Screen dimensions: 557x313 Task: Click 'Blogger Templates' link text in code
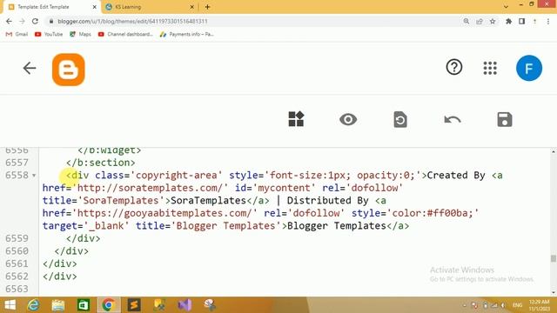(x=336, y=226)
